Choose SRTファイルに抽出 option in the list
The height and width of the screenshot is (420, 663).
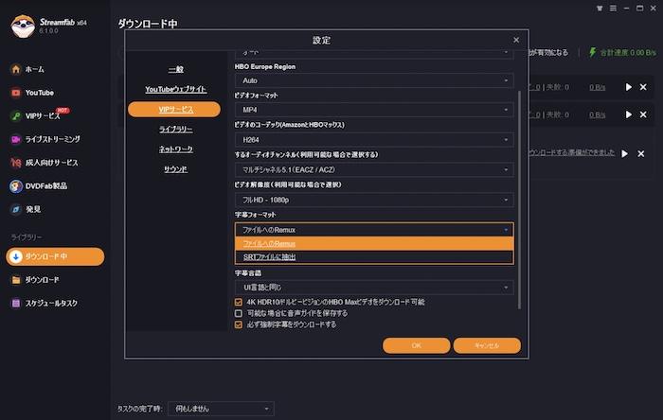[x=374, y=257]
